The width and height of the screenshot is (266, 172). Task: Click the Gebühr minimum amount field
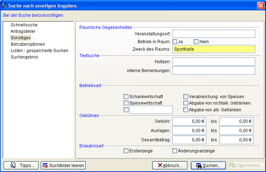point(189,121)
